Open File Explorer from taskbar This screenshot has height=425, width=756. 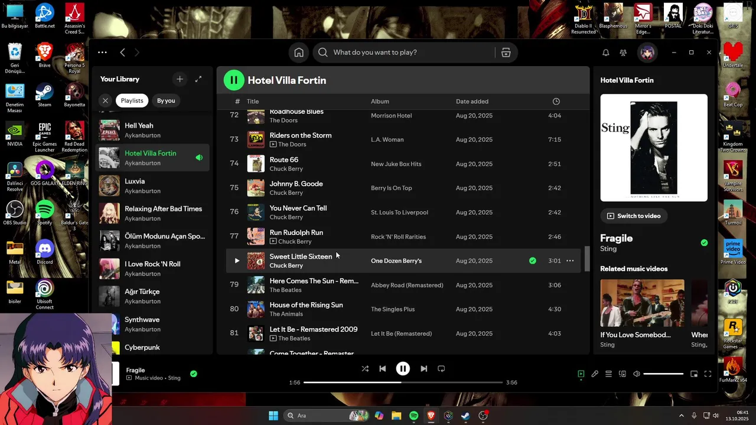[x=396, y=416]
